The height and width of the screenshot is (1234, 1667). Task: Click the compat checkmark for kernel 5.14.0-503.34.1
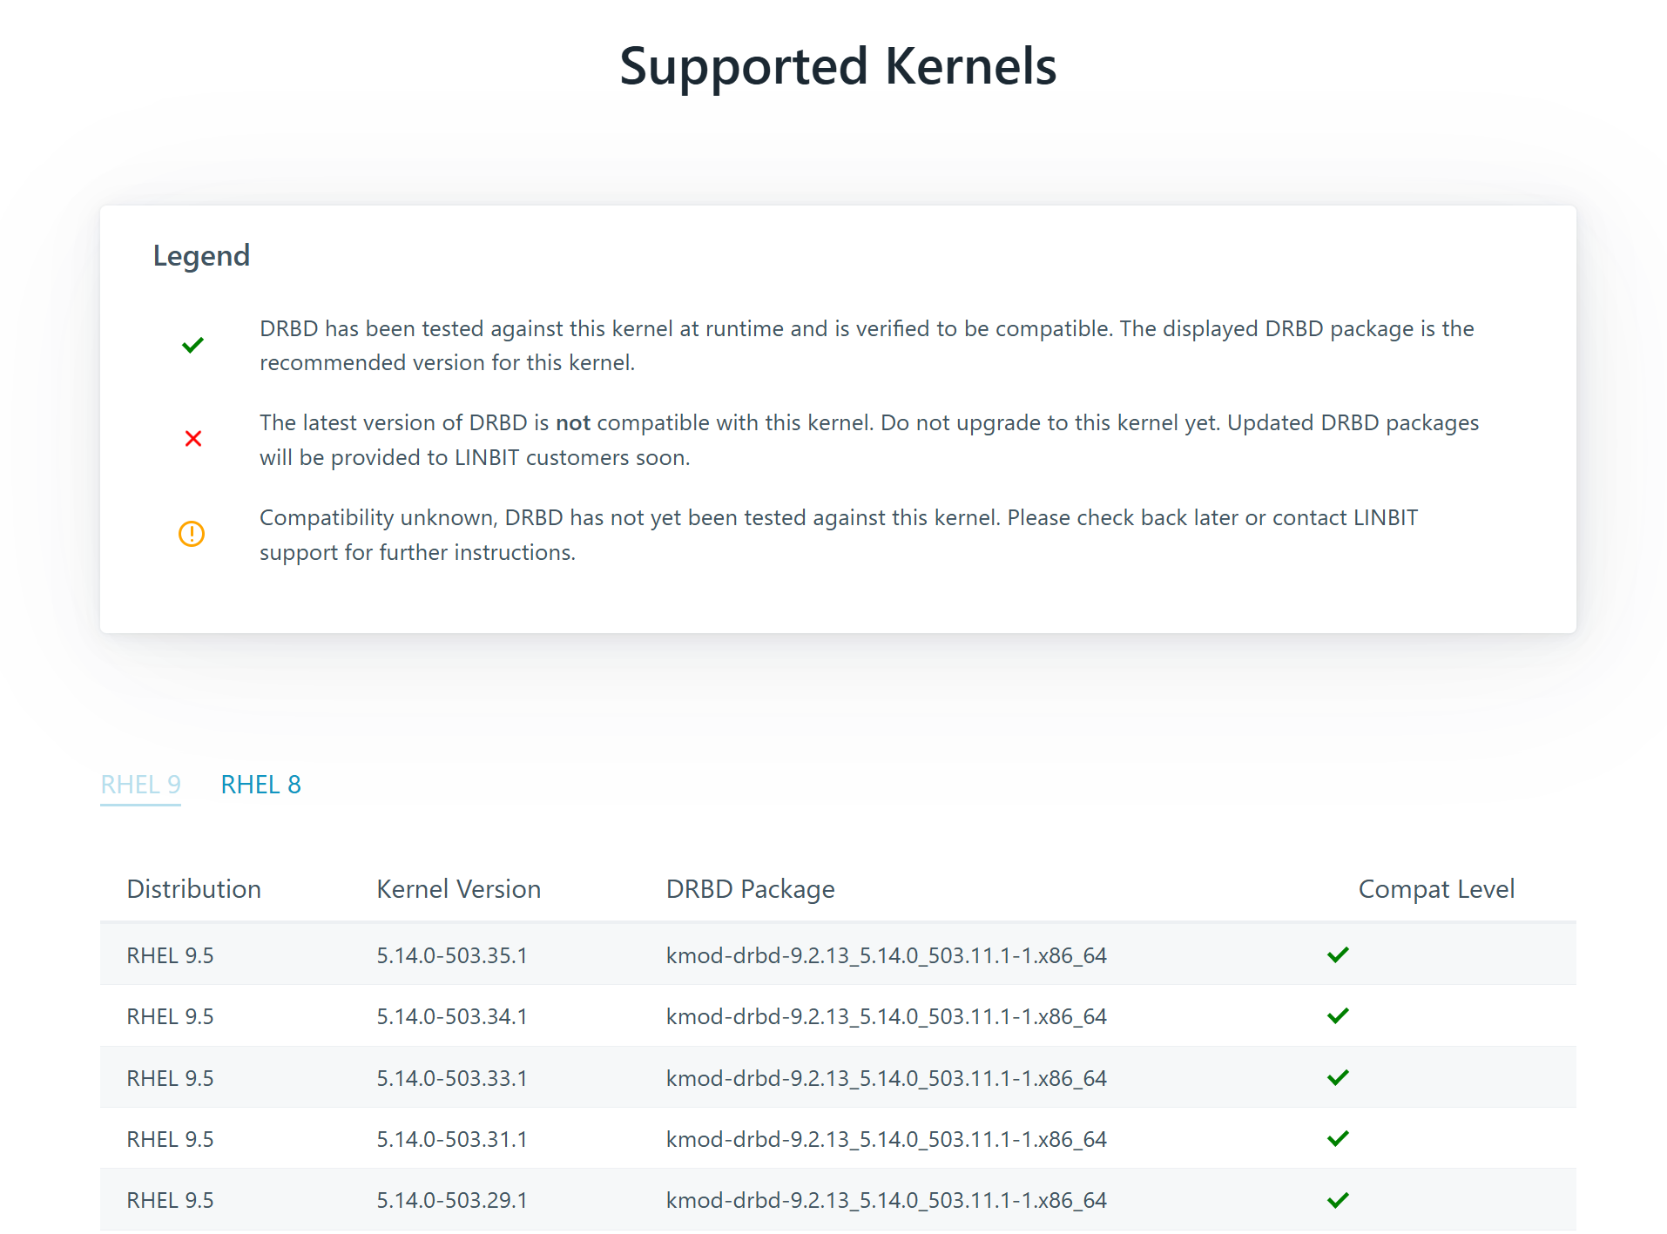(1338, 1016)
